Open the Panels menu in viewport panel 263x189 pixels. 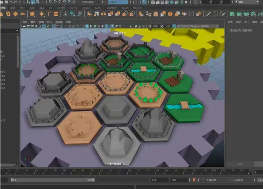(68, 22)
